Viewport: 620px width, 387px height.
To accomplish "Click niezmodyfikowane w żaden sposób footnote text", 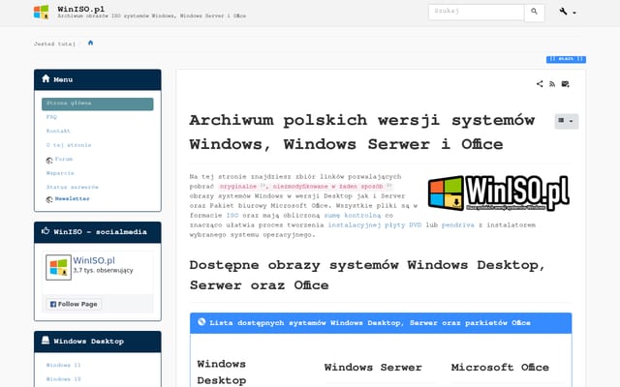I will pos(327,187).
